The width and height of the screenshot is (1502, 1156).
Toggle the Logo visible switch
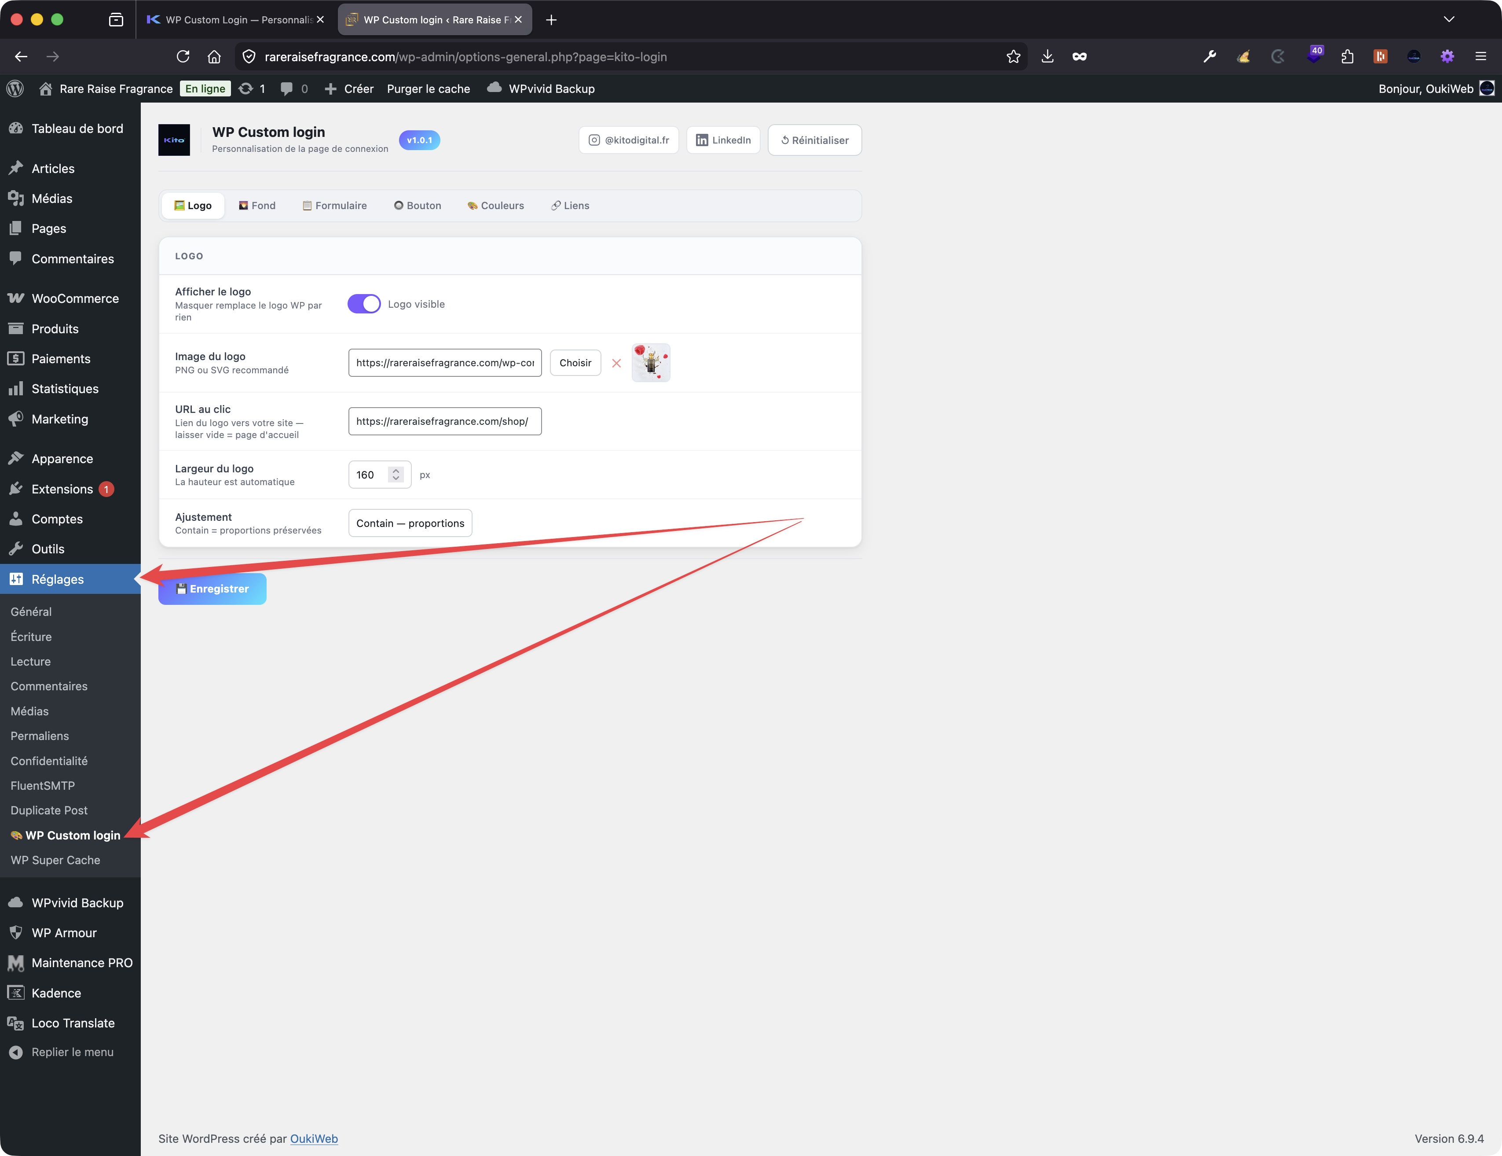click(x=364, y=303)
